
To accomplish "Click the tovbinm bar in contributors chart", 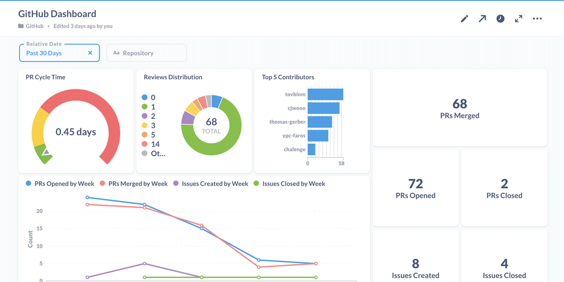I will pos(325,94).
